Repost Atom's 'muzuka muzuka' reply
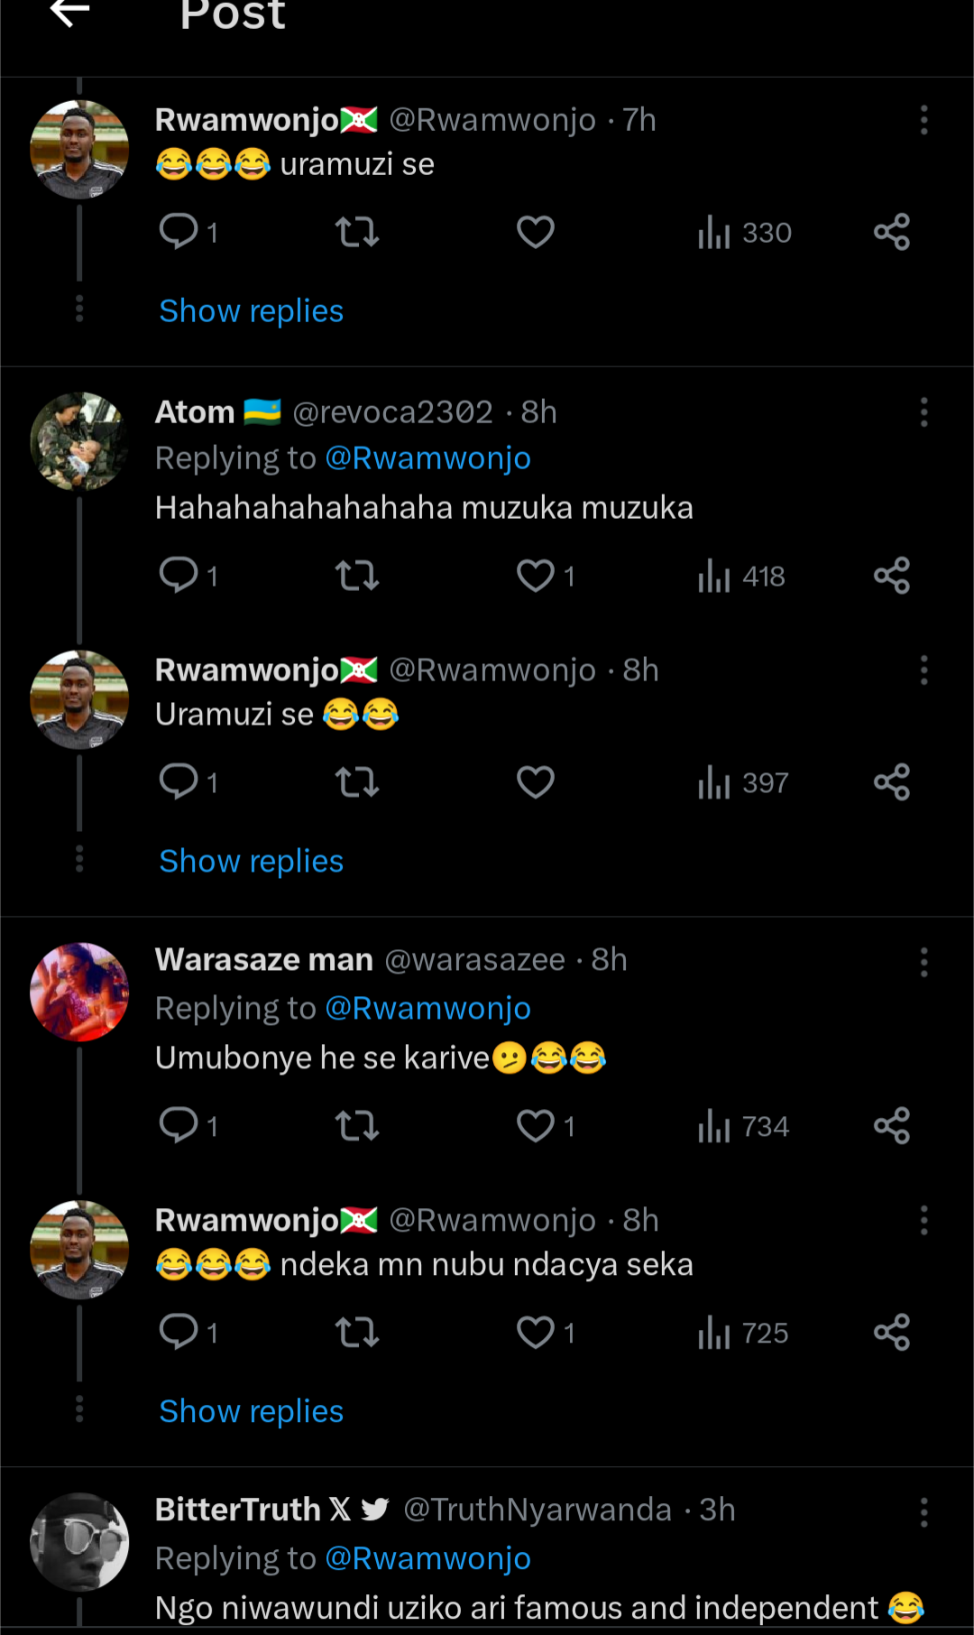 (357, 576)
